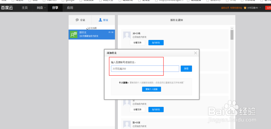This screenshot has height=129, width=271.
Task: Click 刘•天蝎等加你为好友 preview text
Action: [x=89, y=36]
